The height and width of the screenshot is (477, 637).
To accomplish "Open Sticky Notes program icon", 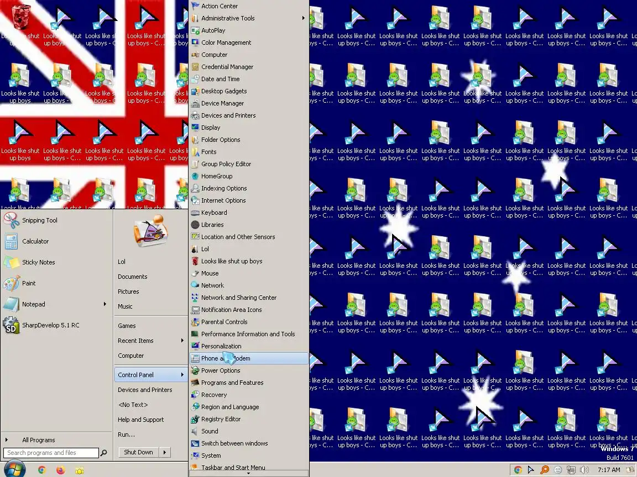I will click(x=11, y=262).
